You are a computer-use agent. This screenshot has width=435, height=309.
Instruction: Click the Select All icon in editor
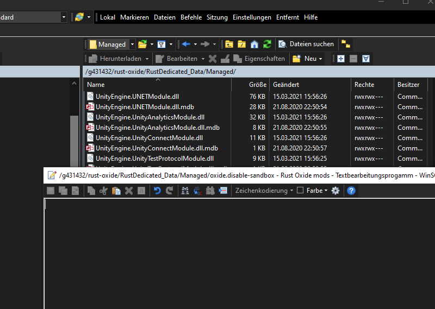click(x=141, y=191)
